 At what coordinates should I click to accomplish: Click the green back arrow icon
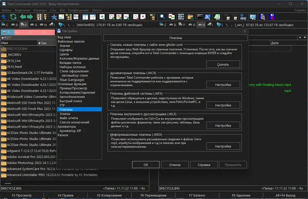[22, 17]
